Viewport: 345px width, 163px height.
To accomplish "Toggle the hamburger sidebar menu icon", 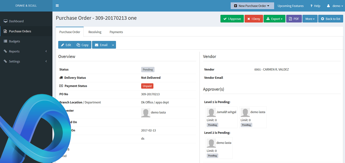I will pos(57,6).
